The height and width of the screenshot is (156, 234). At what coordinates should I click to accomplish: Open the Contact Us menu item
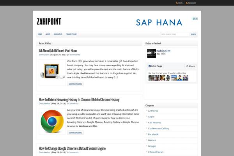(58, 34)
